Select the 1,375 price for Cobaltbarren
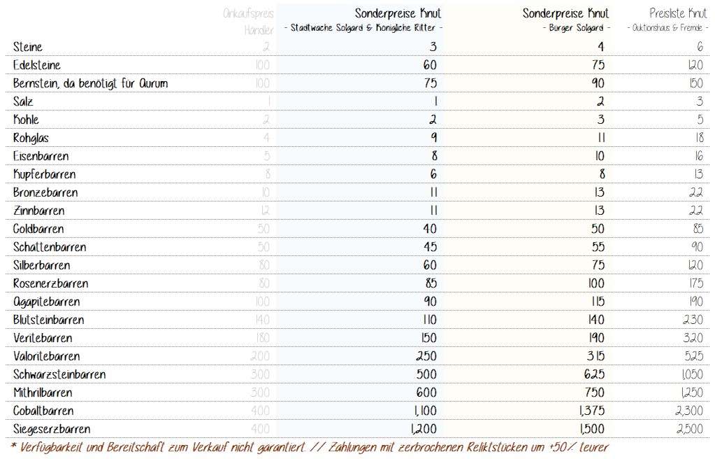The width and height of the screenshot is (715, 459). tap(591, 411)
